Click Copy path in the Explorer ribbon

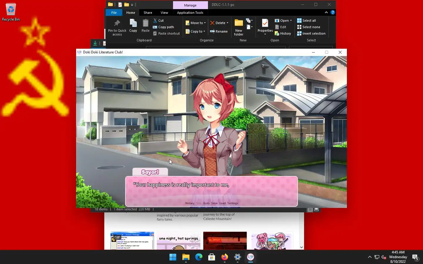click(x=163, y=27)
